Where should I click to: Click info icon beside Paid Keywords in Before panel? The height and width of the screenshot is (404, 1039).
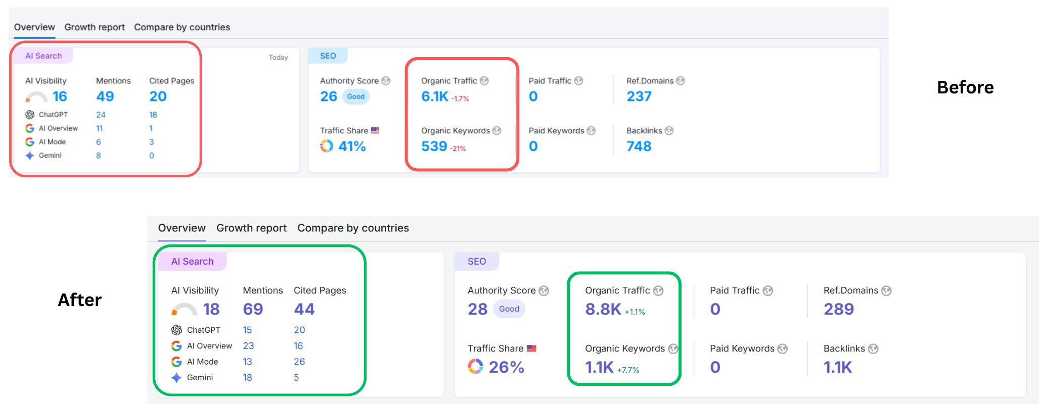click(591, 131)
